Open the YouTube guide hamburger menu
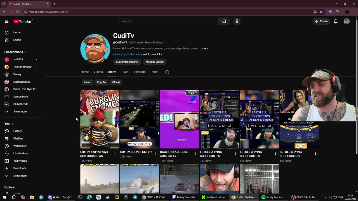The width and height of the screenshot is (358, 201). pos(7,21)
